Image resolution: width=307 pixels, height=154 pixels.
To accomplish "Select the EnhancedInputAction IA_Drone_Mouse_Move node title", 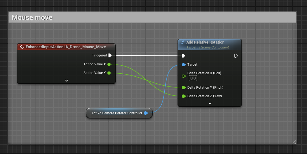I will 66,47.
